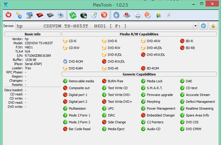
Task: Click the Test Write DVD+ label
Action: 120,102
